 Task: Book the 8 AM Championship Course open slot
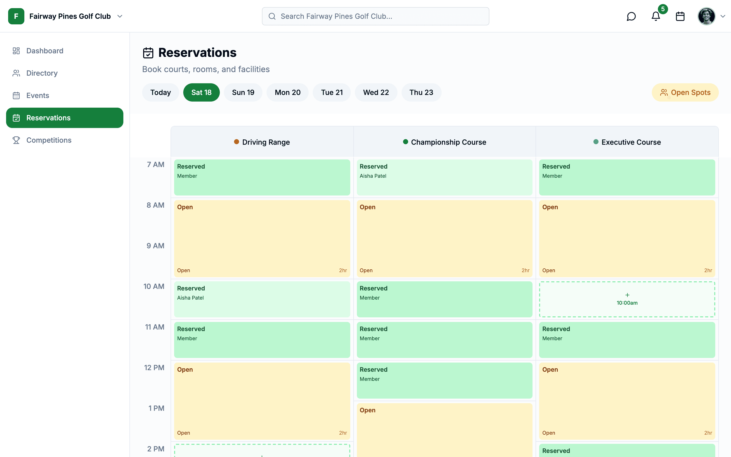click(444, 239)
